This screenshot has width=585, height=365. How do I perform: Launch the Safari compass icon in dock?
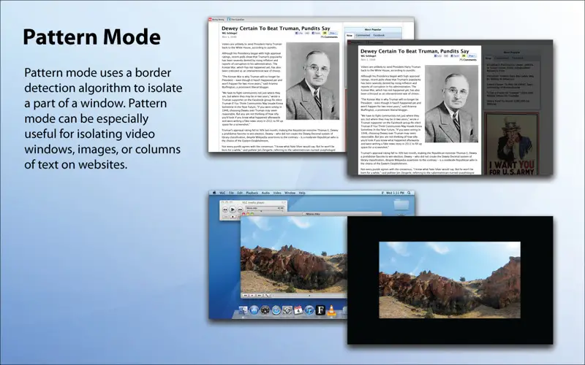pyautogui.click(x=276, y=311)
